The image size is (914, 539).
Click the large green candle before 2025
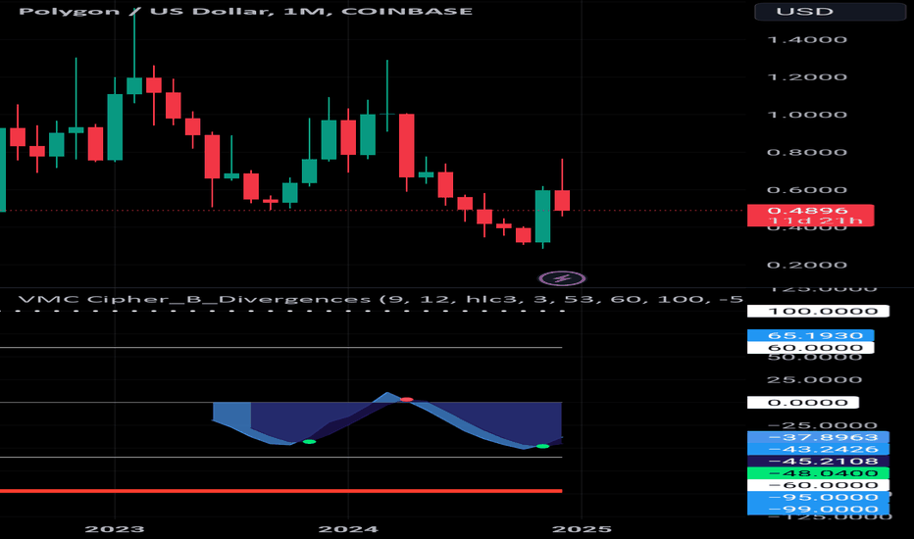[x=542, y=217]
